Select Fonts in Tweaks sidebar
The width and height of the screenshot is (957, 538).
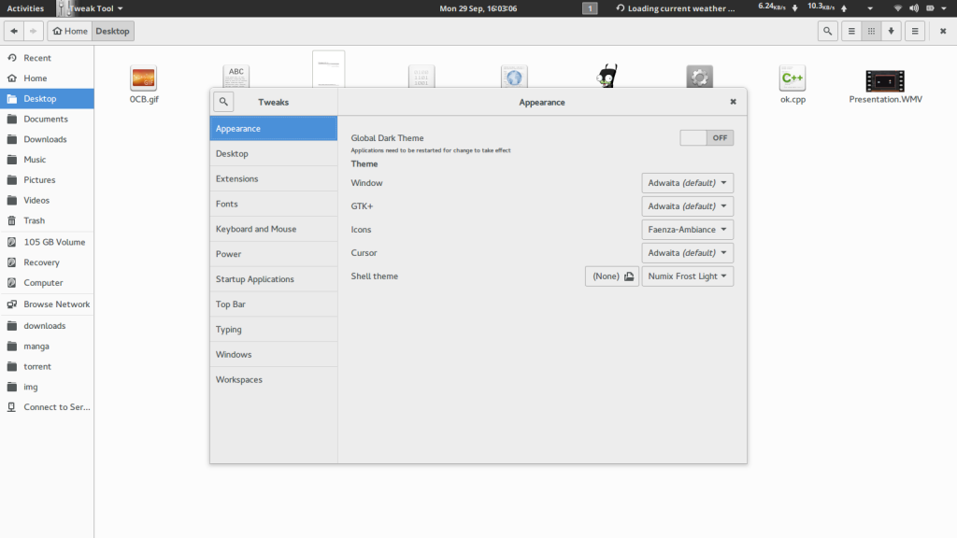tap(227, 204)
